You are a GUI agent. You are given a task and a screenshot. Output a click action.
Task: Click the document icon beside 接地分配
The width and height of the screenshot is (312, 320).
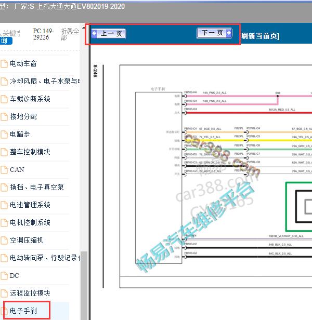pos(4,117)
